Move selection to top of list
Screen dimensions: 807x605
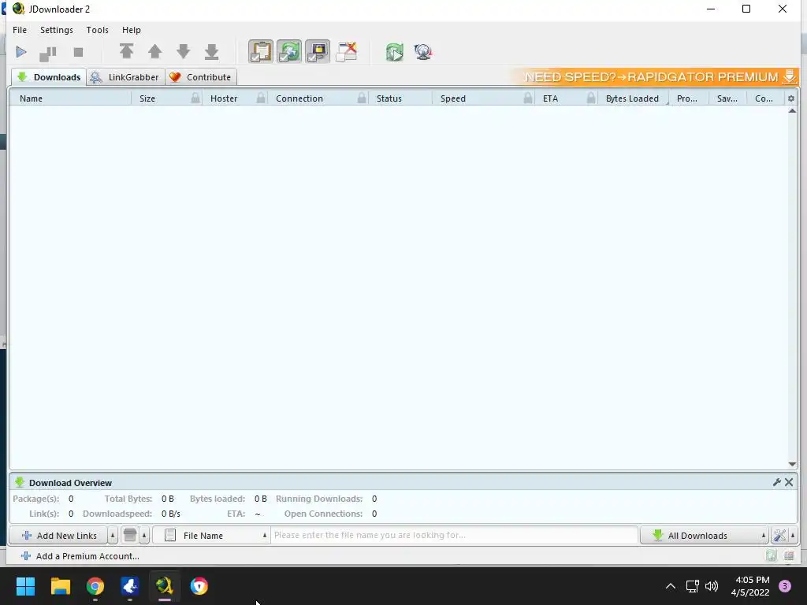click(127, 51)
